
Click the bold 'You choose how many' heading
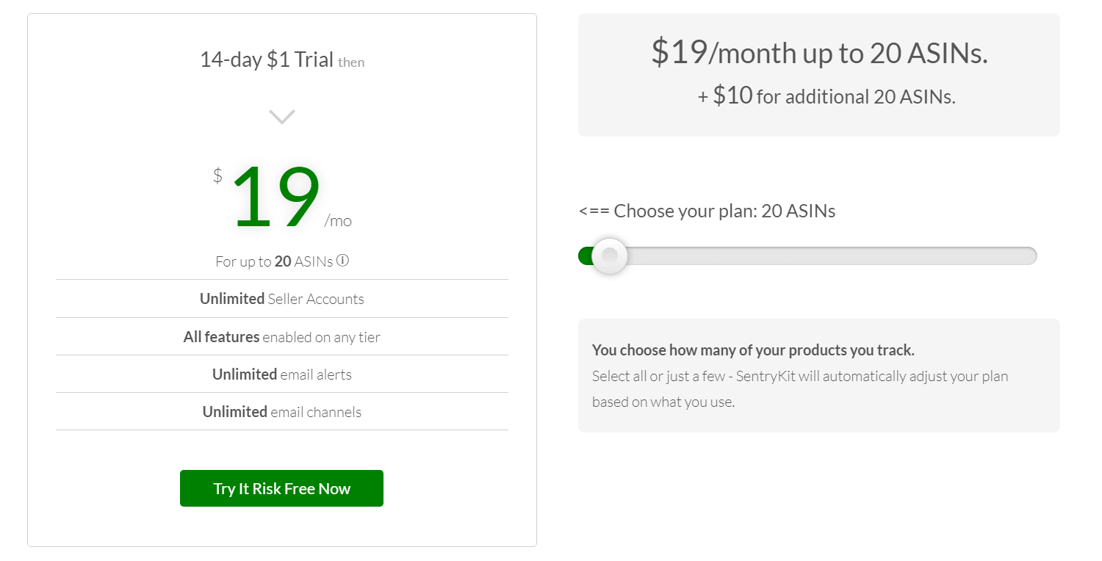click(753, 350)
